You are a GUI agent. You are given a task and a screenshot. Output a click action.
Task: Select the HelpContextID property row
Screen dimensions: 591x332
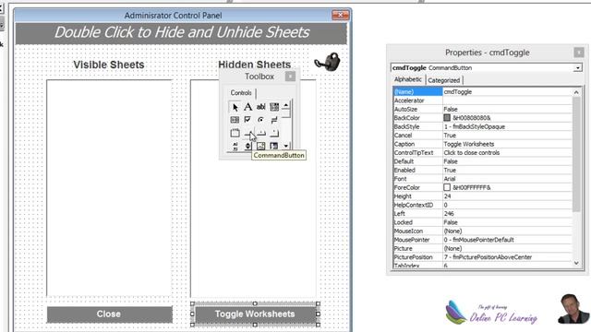coord(482,205)
